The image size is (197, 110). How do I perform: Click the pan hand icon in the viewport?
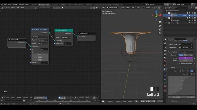tap(160, 26)
